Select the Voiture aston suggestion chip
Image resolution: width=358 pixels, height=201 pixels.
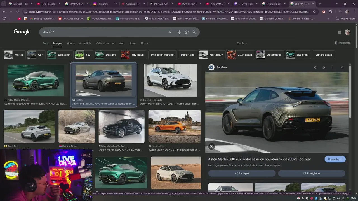tap(324, 55)
